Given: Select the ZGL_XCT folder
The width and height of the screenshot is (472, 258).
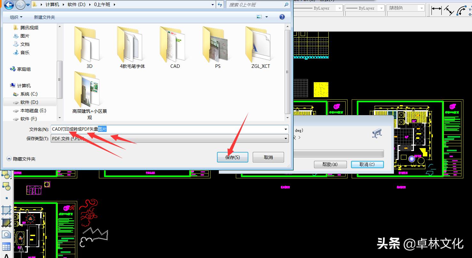Looking at the screenshot, I should pyautogui.click(x=260, y=48).
